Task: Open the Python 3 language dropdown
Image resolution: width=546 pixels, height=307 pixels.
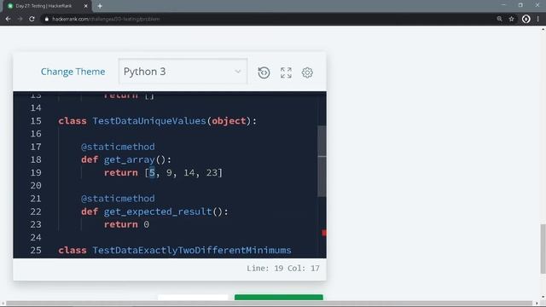Action: coord(183,72)
